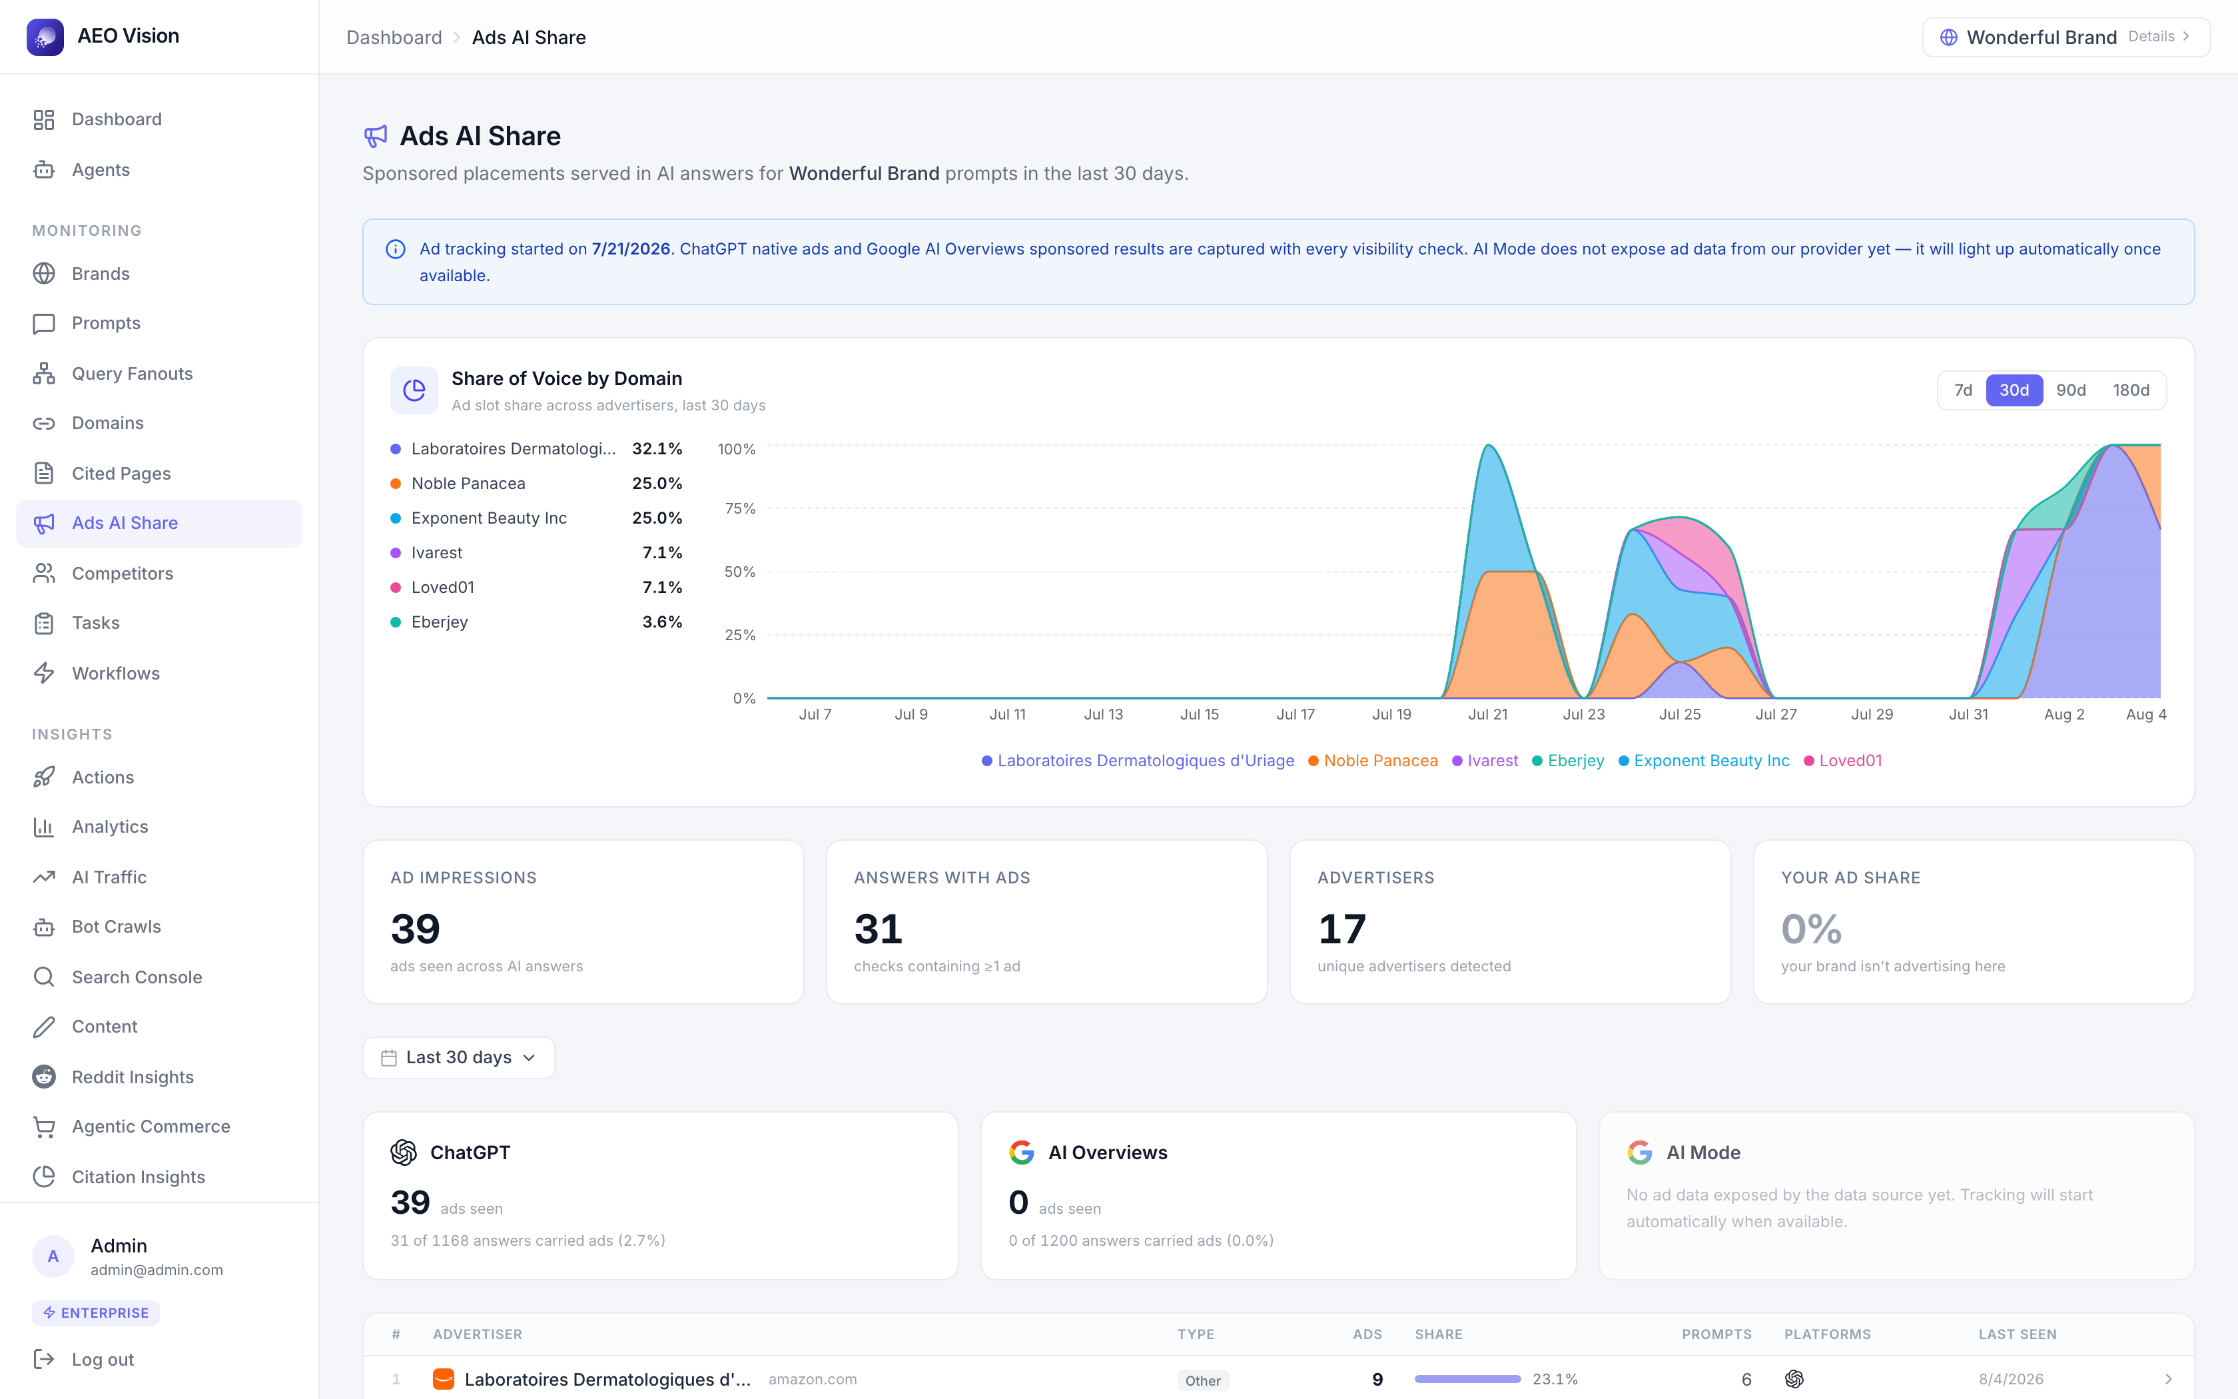This screenshot has width=2238, height=1399.
Task: Click the 23.1% share progress bar
Action: [1467, 1378]
